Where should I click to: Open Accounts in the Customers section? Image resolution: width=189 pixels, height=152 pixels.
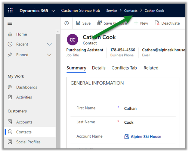[24, 122]
